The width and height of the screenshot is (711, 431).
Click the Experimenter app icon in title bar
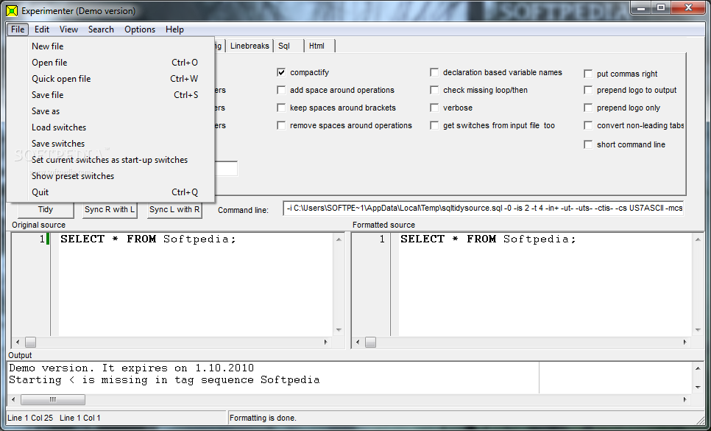pyautogui.click(x=13, y=11)
